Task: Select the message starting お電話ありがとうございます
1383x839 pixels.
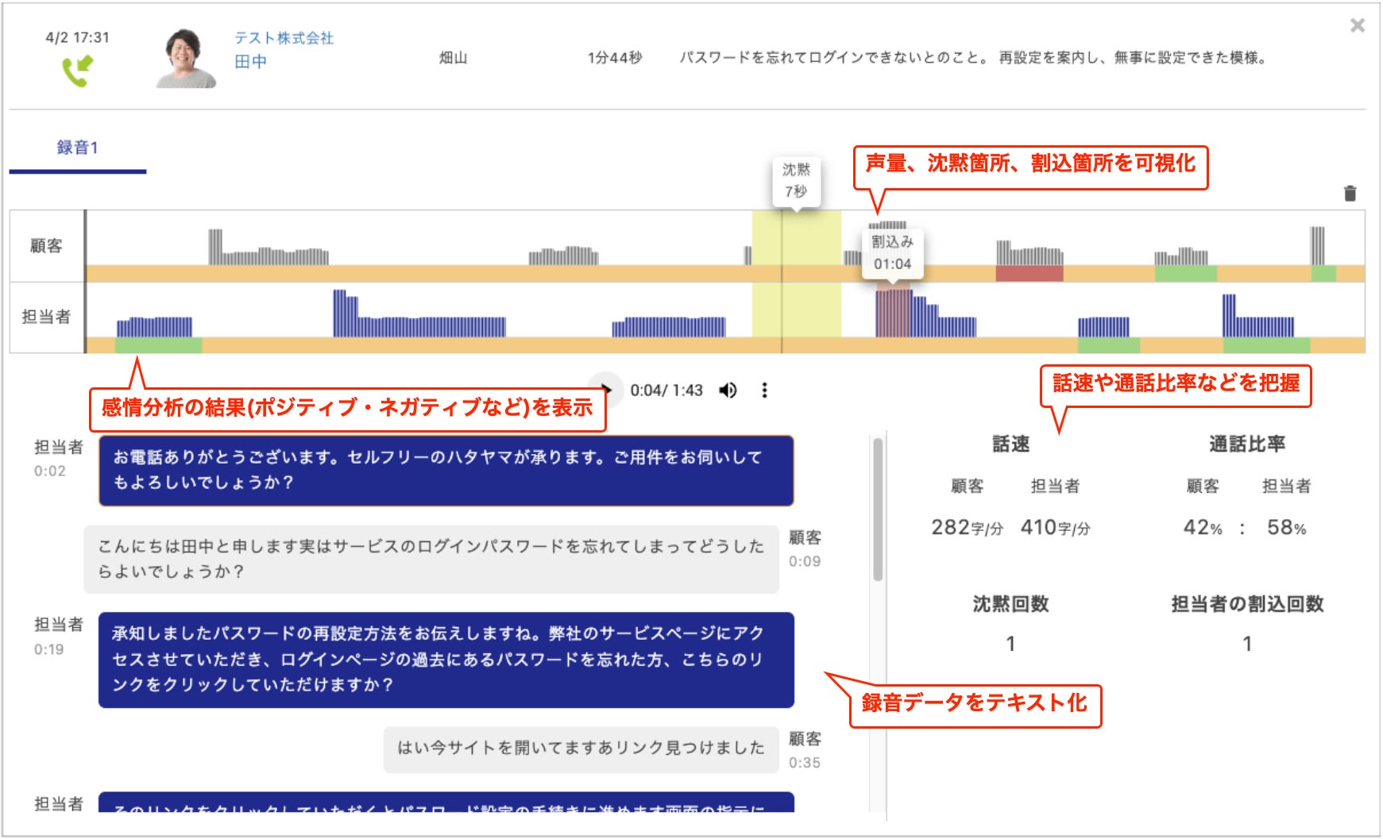Action: 446,471
